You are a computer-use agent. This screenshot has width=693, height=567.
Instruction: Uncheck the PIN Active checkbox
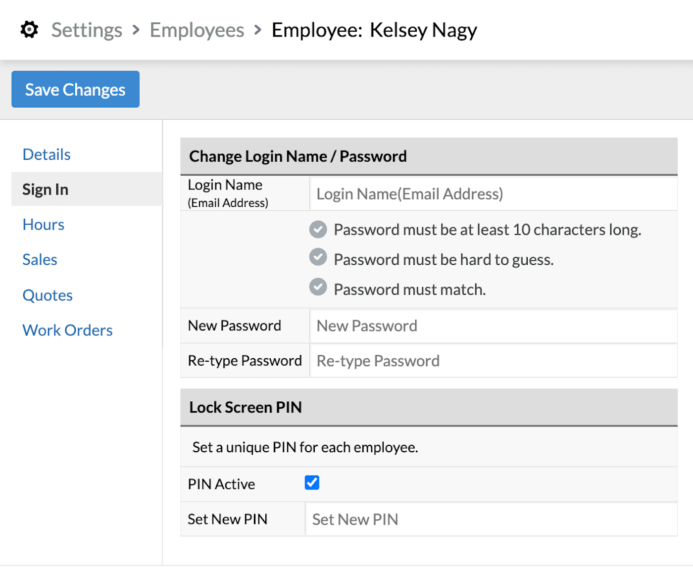(312, 482)
